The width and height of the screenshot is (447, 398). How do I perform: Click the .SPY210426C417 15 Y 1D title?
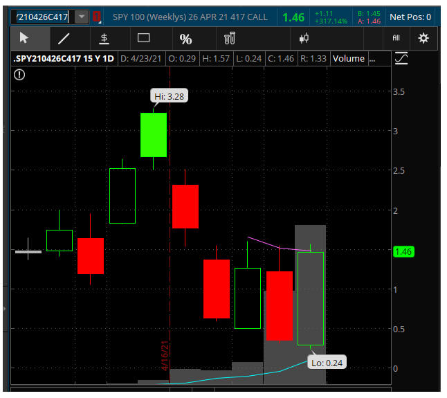[64, 59]
